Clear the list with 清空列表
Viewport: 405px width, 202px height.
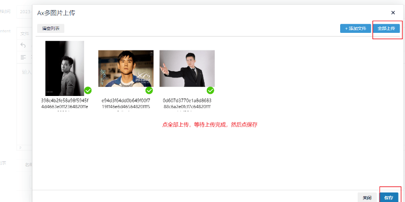pos(50,28)
